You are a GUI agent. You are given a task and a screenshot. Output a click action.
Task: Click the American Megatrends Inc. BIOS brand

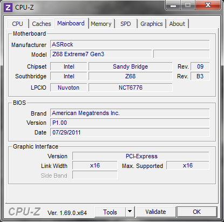[x=130, y=113]
